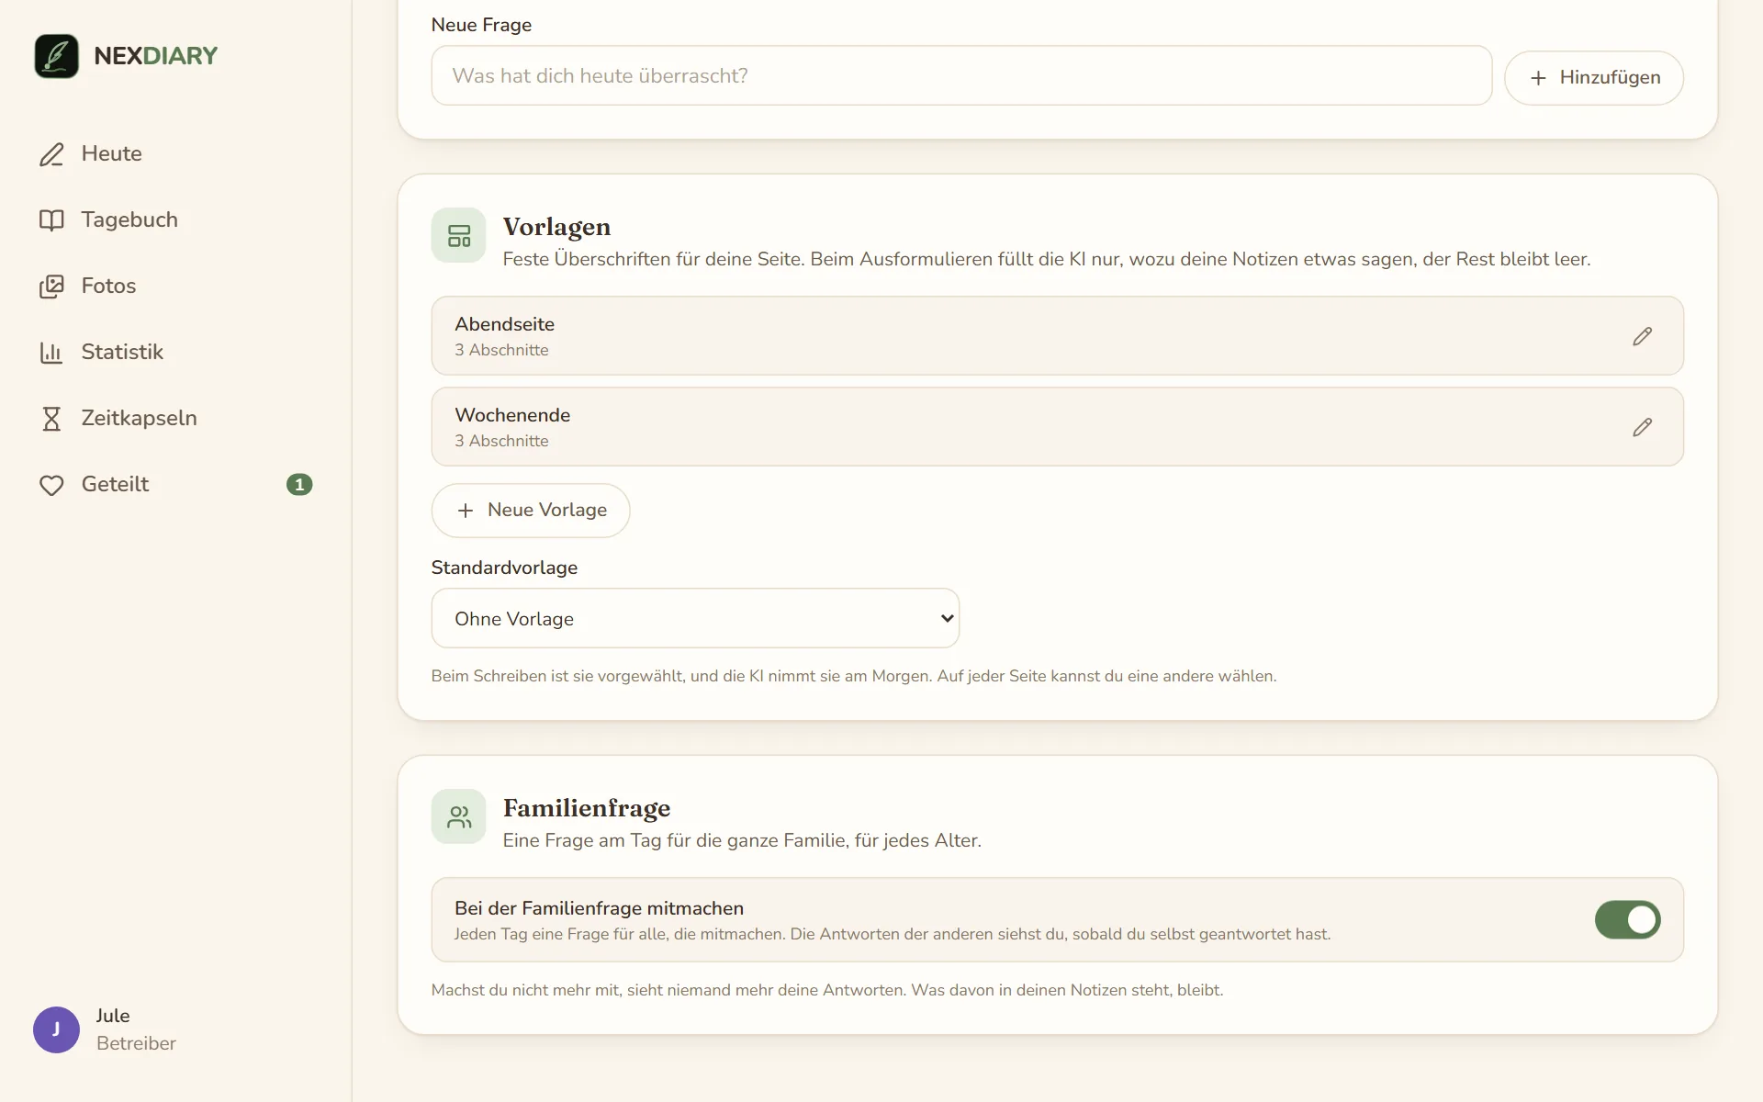
Task: Open Heute via the pencil icon
Action: coord(51,154)
